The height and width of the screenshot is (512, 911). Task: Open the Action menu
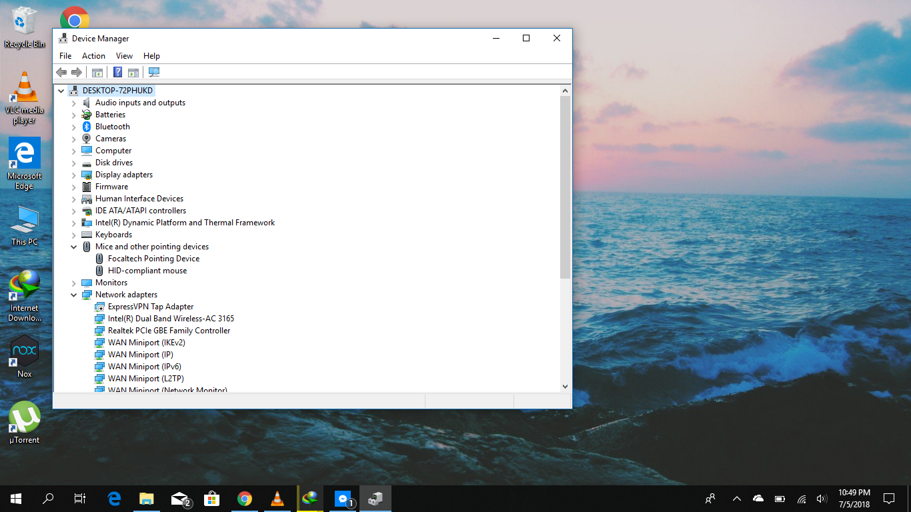(93, 56)
